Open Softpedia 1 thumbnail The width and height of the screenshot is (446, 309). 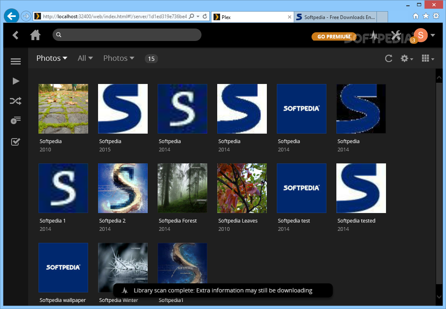(x=63, y=188)
